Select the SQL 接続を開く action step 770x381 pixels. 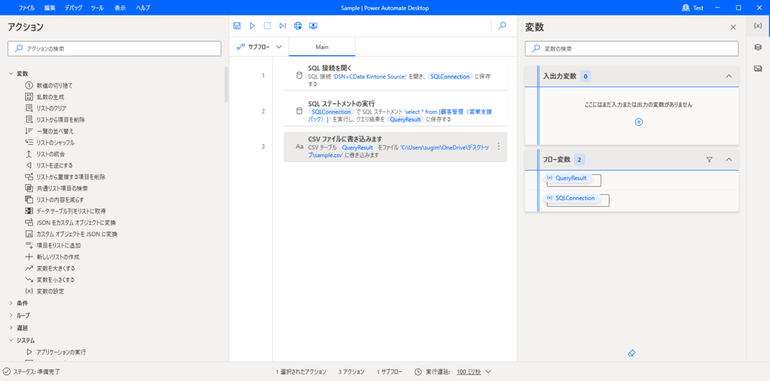[395, 76]
